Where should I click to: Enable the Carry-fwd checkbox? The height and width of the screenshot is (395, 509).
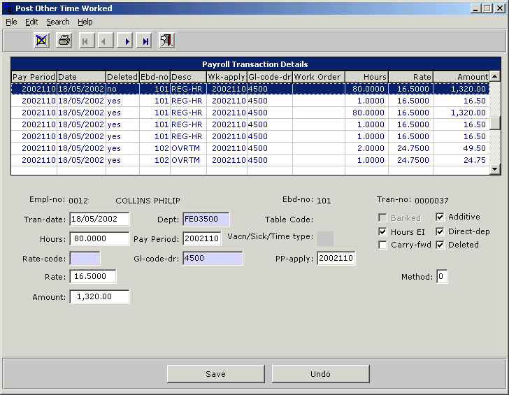tap(383, 245)
